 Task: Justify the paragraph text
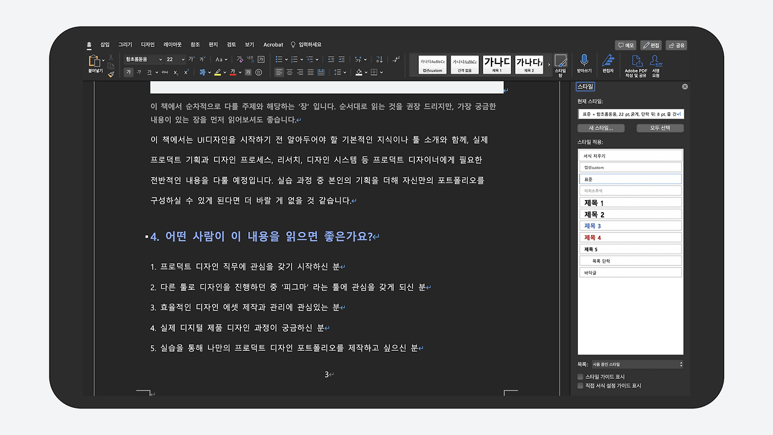point(310,72)
